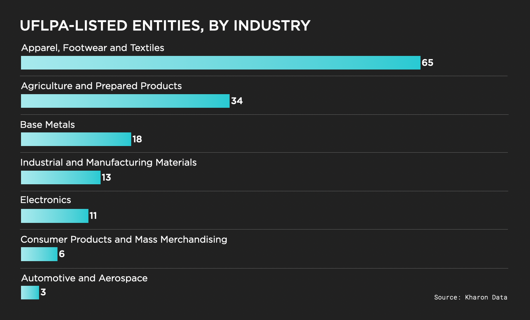
Task: Select the Consumer Products and Mass Merchandising label
Action: pos(124,239)
